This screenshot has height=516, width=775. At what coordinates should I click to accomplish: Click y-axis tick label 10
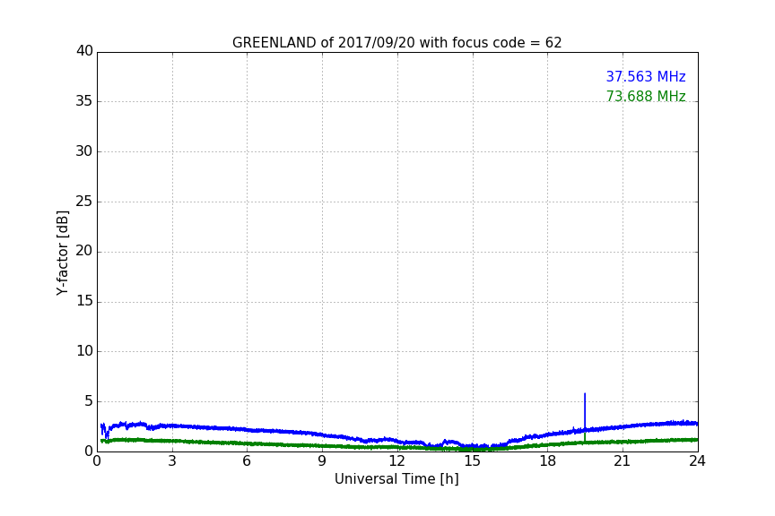[x=84, y=351]
